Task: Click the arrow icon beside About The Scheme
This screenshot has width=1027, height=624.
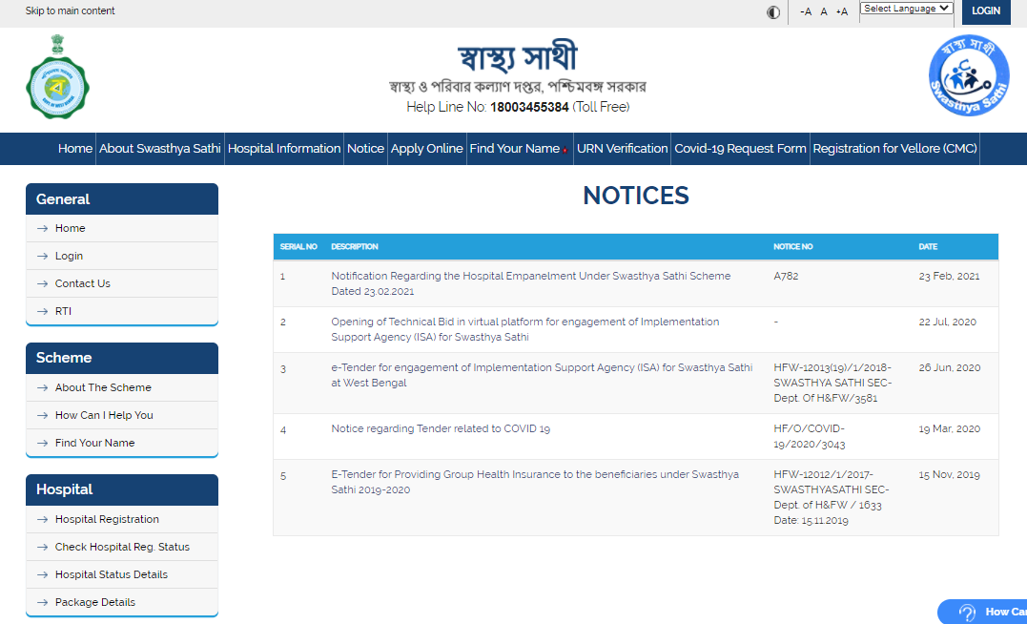Action: 43,388
